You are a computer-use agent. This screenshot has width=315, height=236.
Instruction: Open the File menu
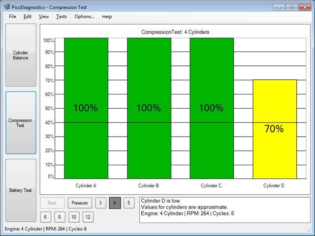pos(12,16)
